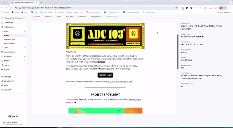The image size is (233, 128).
Task: Open the browser extensions puzzle icon
Action: coord(205,8)
